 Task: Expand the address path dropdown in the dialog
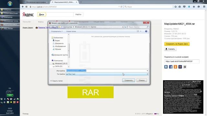pos(123,27)
